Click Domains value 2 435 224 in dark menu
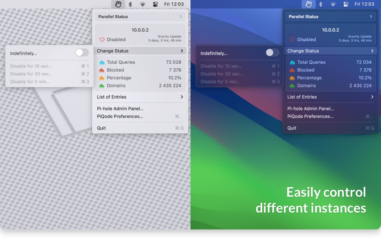This screenshot has height=238, width=381. tap(361, 85)
